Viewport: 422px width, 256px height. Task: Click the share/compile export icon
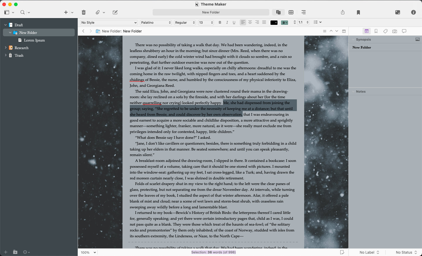click(x=343, y=12)
